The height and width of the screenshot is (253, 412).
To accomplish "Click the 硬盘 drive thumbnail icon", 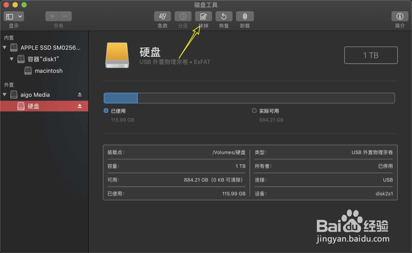I will 117,55.
